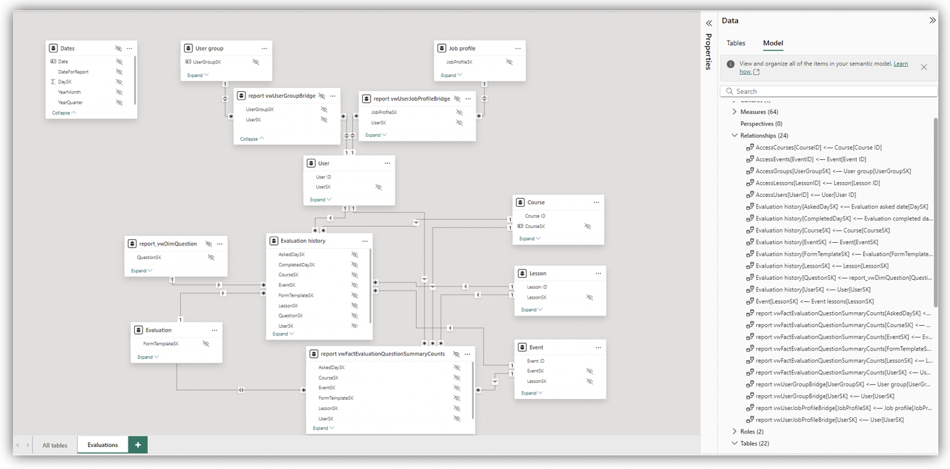
Task: Click the Event table header icon
Action: click(x=522, y=347)
